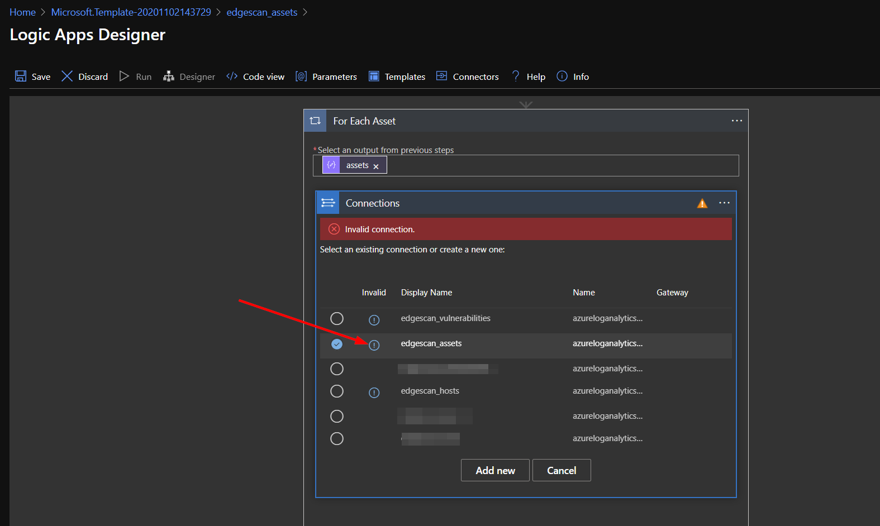Image resolution: width=880 pixels, height=526 pixels.
Task: Click the Help question mark icon
Action: pos(515,76)
